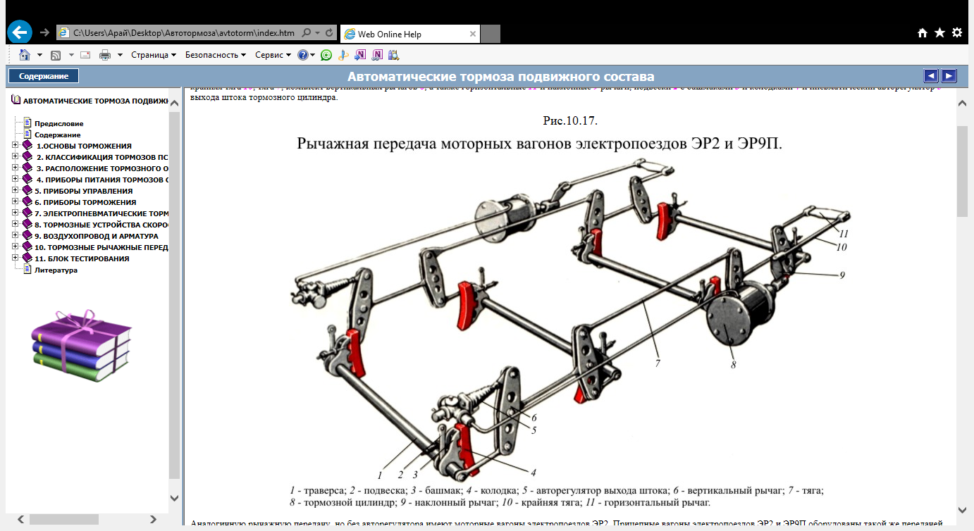Viewport: 974px width, 531px height.
Task: Open the Содержание tree topic
Action: click(57, 135)
